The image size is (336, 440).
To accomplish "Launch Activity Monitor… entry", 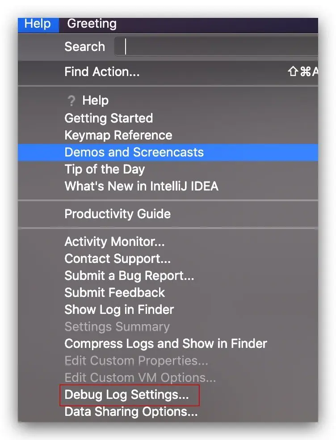I will tap(114, 242).
